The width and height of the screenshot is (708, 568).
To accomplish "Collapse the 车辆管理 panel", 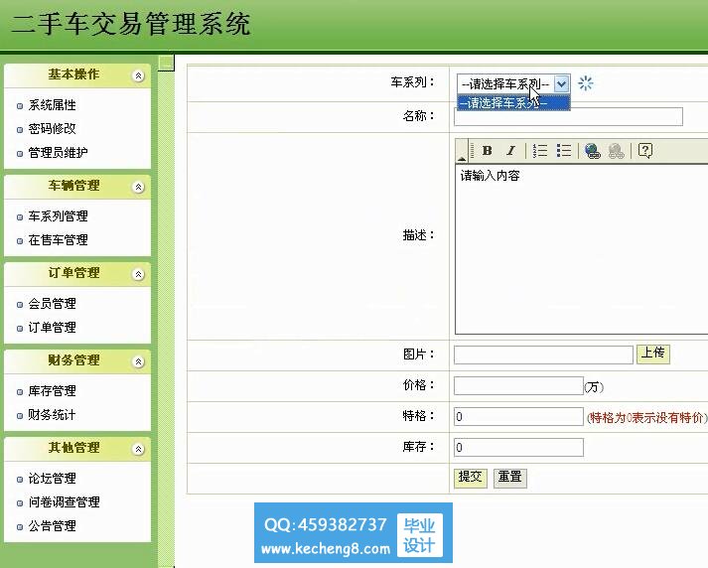I will coord(138,187).
